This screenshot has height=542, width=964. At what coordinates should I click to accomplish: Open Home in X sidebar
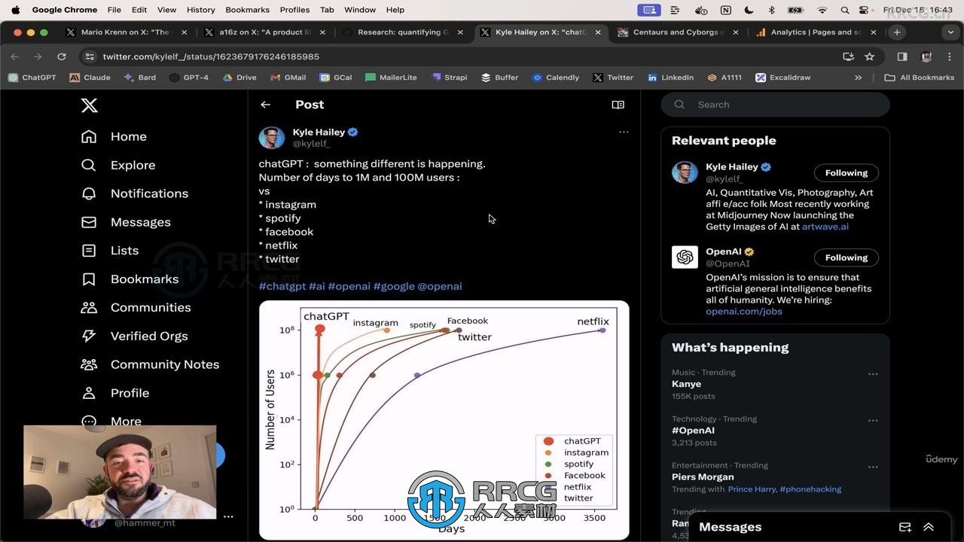coord(114,136)
